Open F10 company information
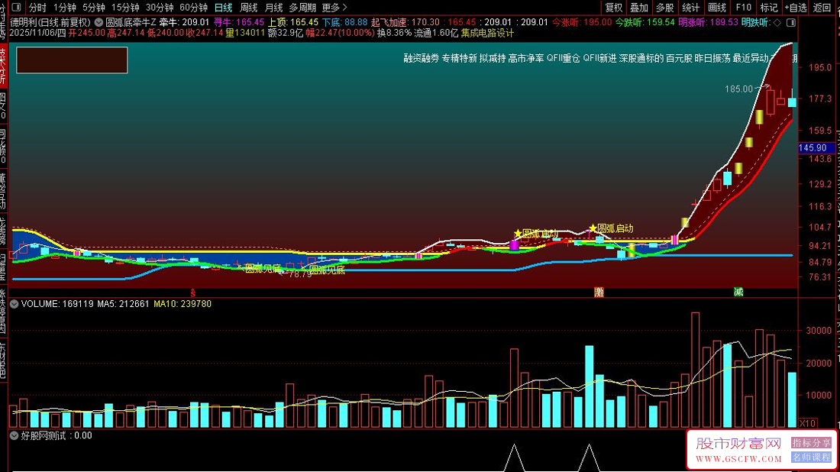840x472 pixels. pos(743,8)
